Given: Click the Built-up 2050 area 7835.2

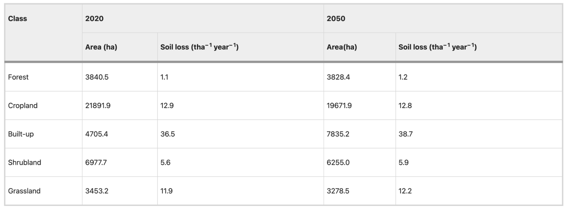Looking at the screenshot, I should click(x=338, y=134).
